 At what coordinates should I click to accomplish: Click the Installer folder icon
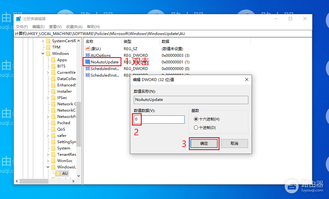(x=53, y=91)
